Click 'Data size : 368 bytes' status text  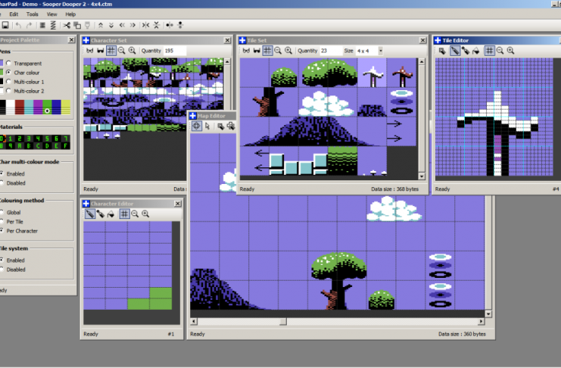coord(394,189)
